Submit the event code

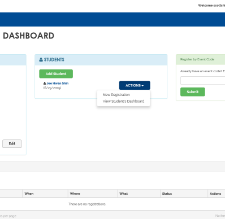[193, 92]
